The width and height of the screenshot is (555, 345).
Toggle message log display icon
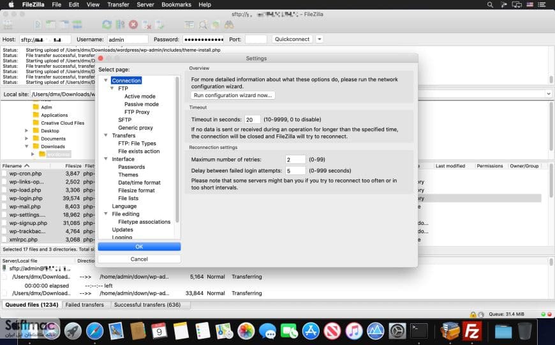click(38, 25)
